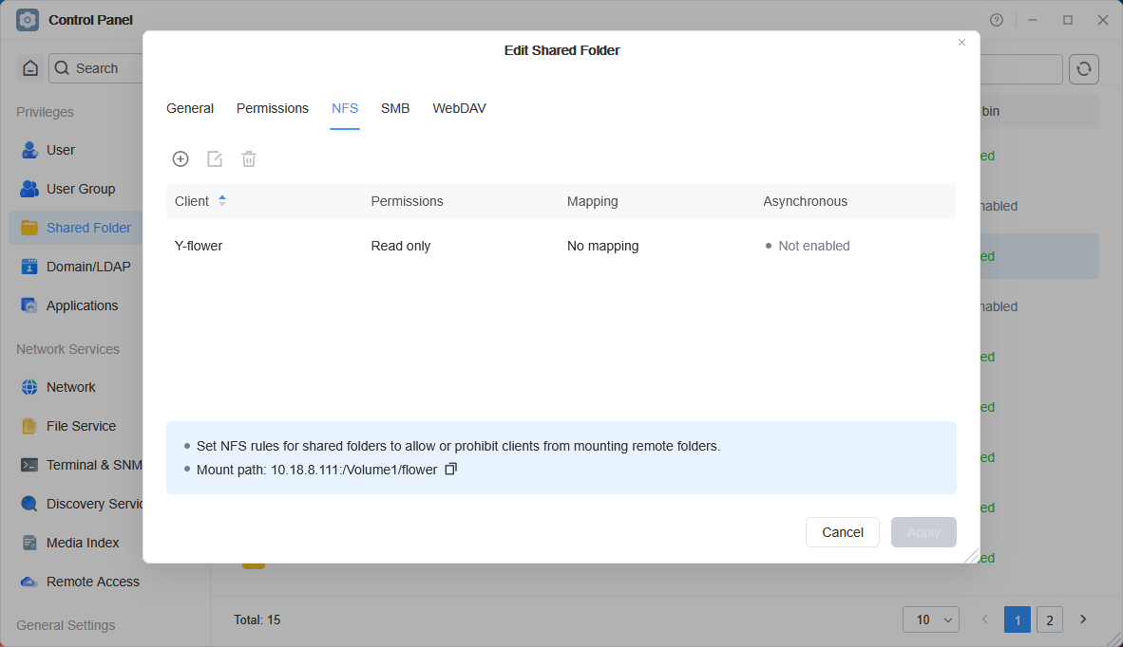Go to page 2 of the list
Image resolution: width=1123 pixels, height=647 pixels.
click(x=1049, y=619)
